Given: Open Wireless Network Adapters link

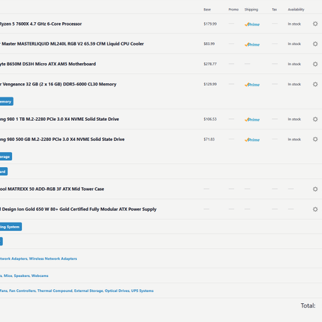Looking at the screenshot, I should tap(53, 259).
